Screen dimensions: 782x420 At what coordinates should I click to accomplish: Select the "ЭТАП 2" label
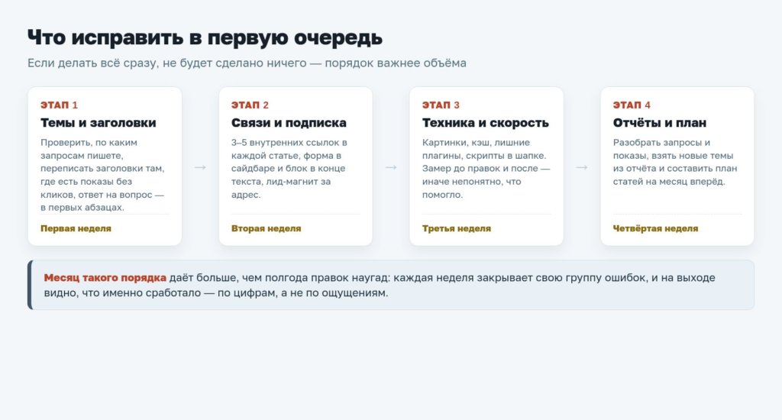pos(250,105)
